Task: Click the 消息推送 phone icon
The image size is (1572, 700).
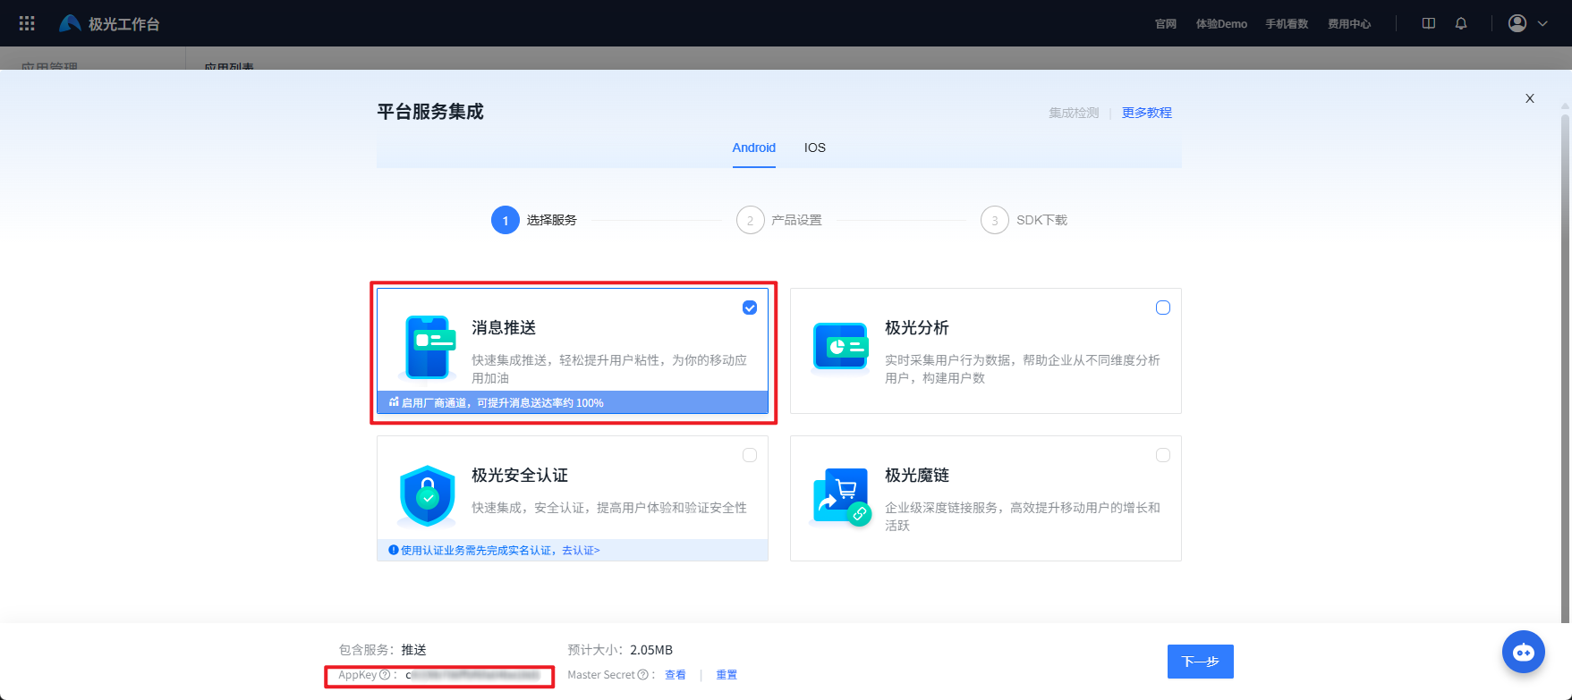Action: tap(429, 347)
